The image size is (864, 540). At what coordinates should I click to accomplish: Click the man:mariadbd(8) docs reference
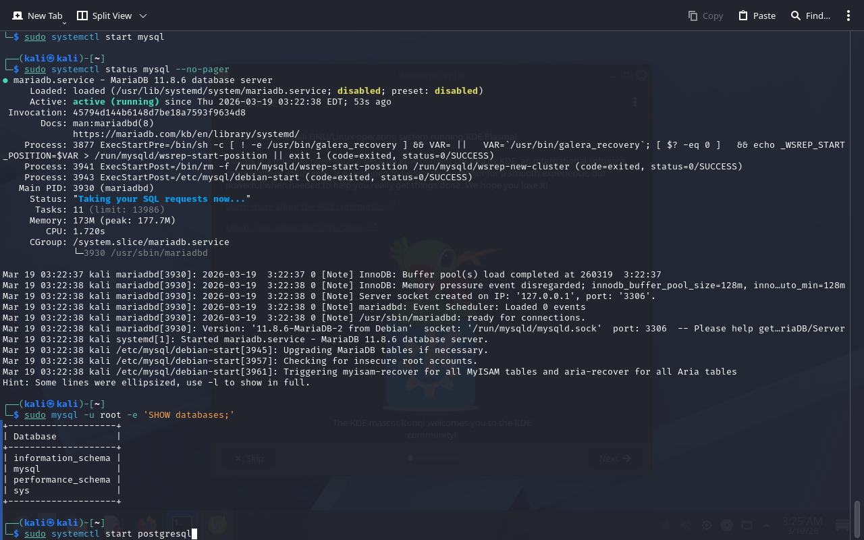pyautogui.click(x=113, y=124)
